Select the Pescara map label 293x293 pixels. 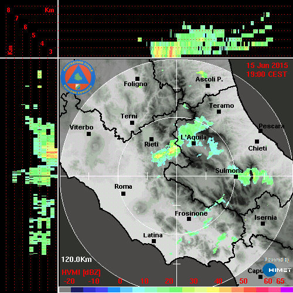pos(271,127)
